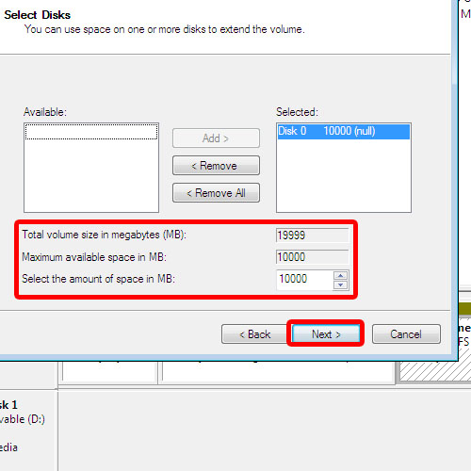Click empty area below Disk 0 in Selected list
Screen dimensions: 471x471
344,176
